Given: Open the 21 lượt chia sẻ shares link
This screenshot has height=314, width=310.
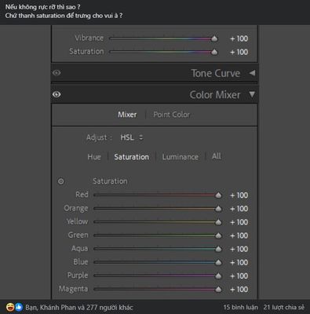Looking at the screenshot, I should click(x=284, y=307).
